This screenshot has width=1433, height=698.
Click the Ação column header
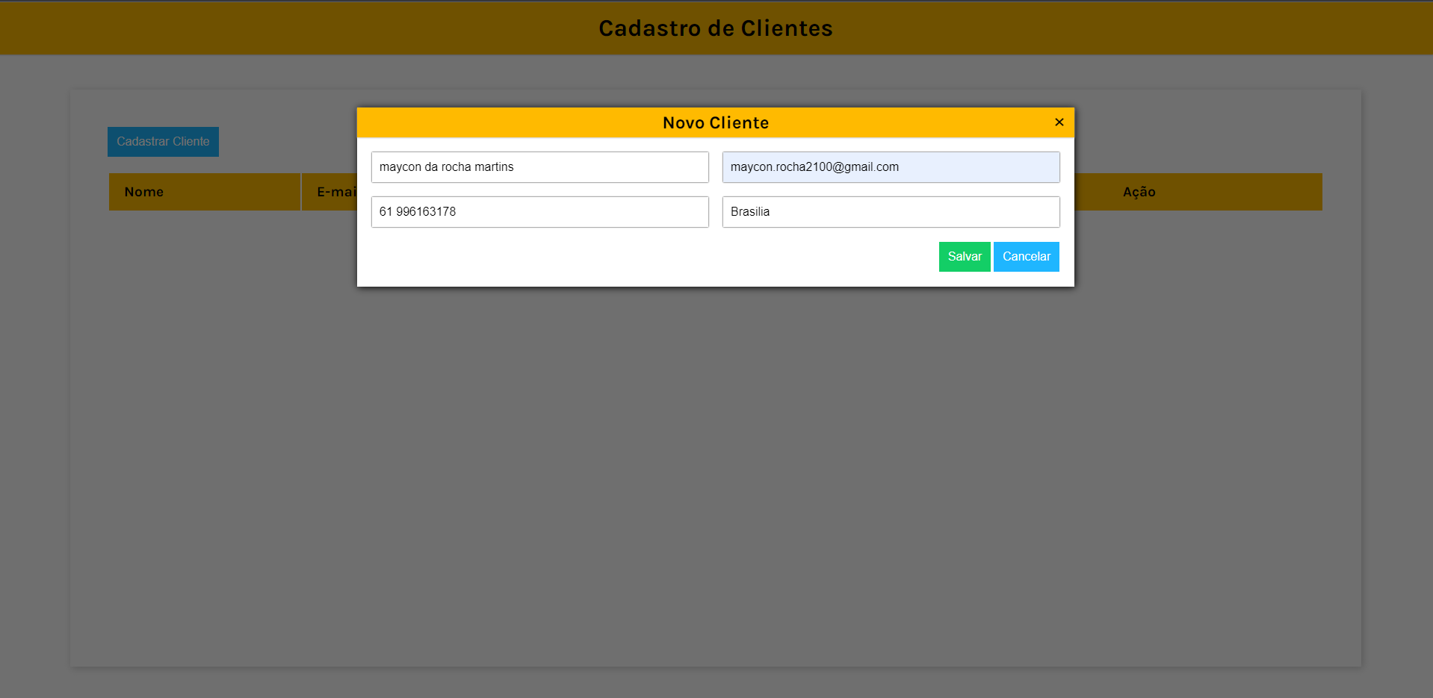pyautogui.click(x=1139, y=192)
